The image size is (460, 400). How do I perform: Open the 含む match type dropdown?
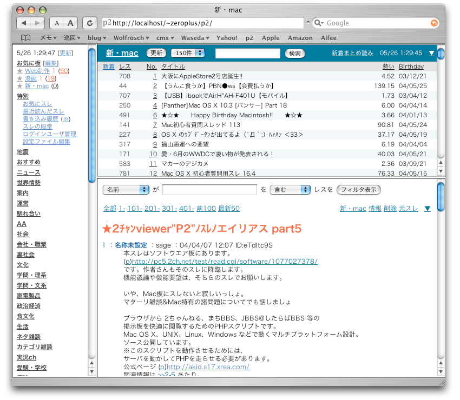click(290, 190)
